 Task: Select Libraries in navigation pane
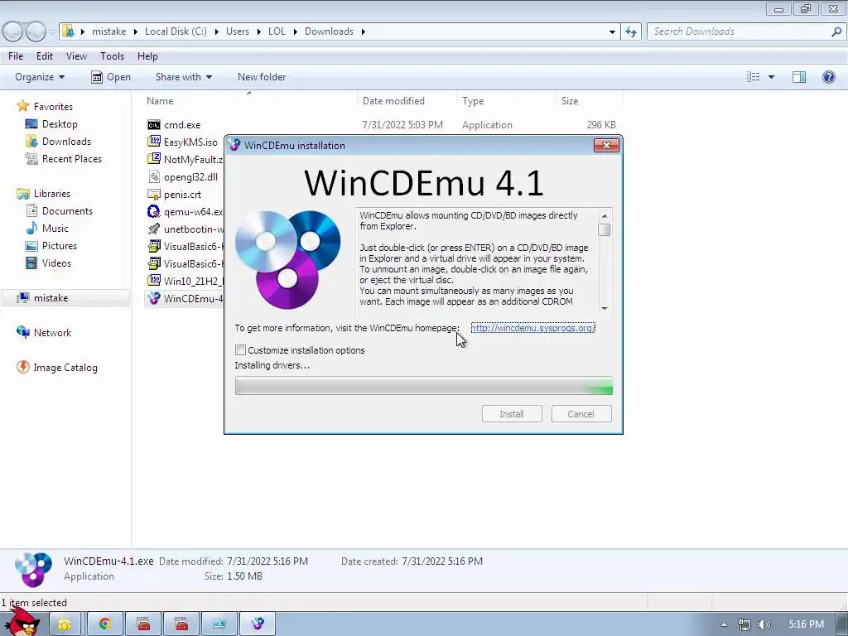coord(52,193)
